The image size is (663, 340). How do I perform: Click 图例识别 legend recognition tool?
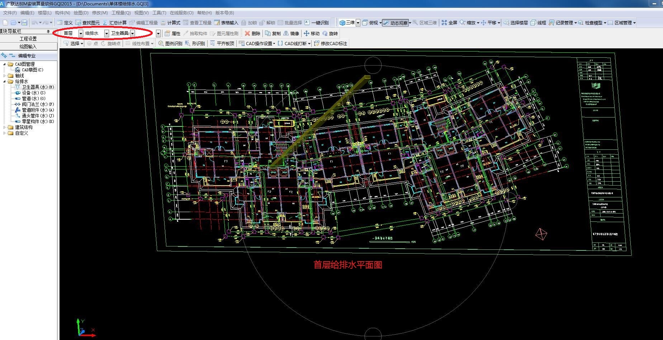pos(170,43)
